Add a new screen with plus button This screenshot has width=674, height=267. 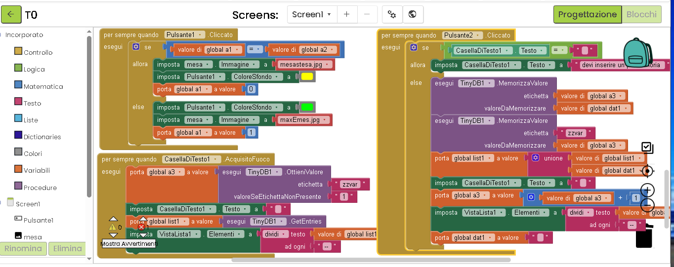pos(347,14)
